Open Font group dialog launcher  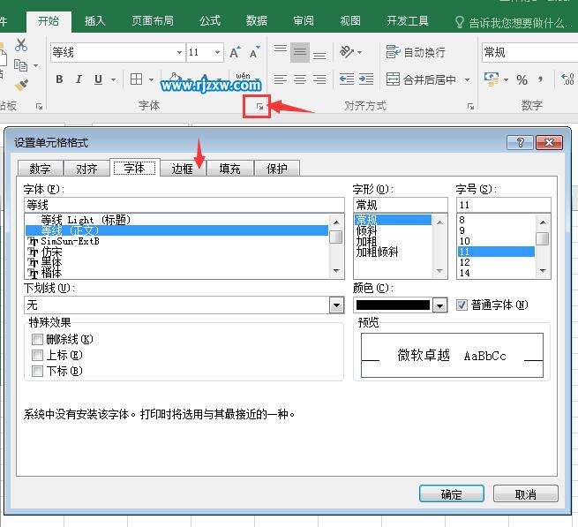click(x=259, y=107)
